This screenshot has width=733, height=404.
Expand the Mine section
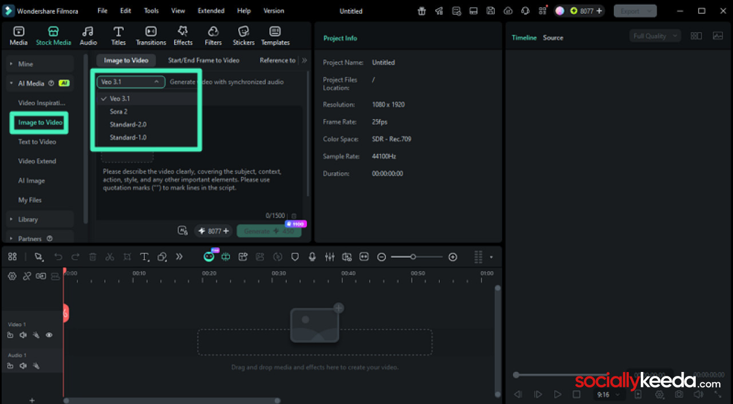[40, 64]
